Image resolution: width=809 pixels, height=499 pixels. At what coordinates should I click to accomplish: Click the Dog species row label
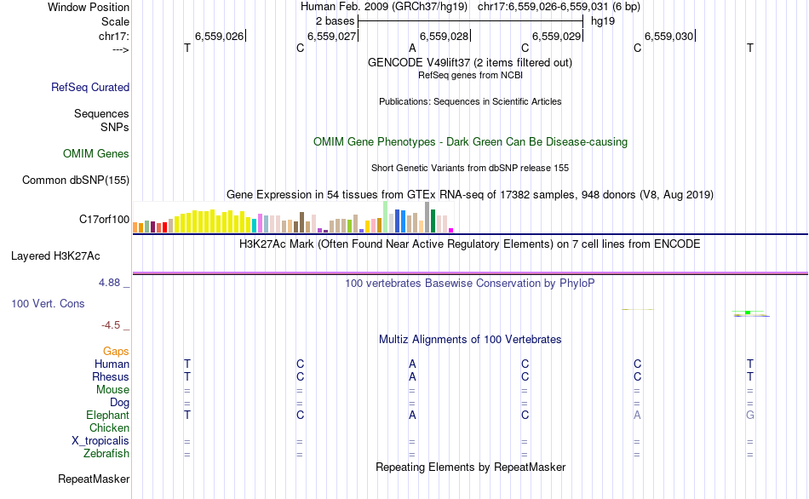pos(119,403)
